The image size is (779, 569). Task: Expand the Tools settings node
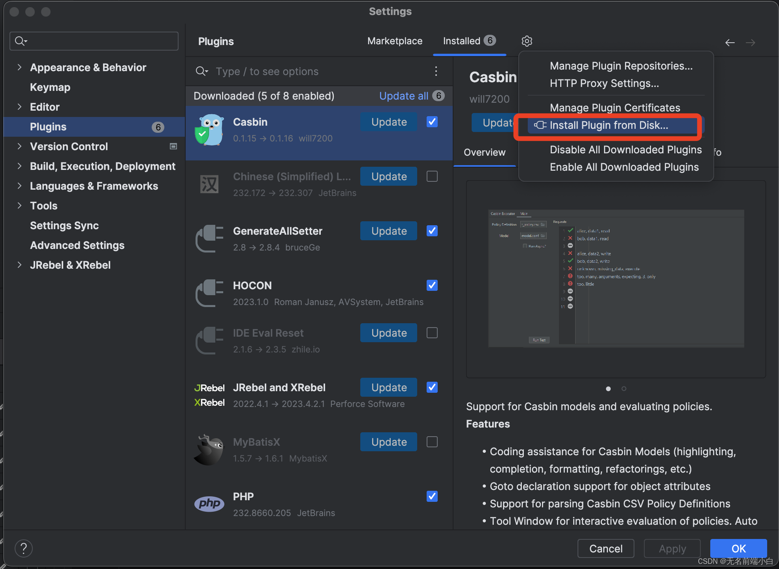19,205
